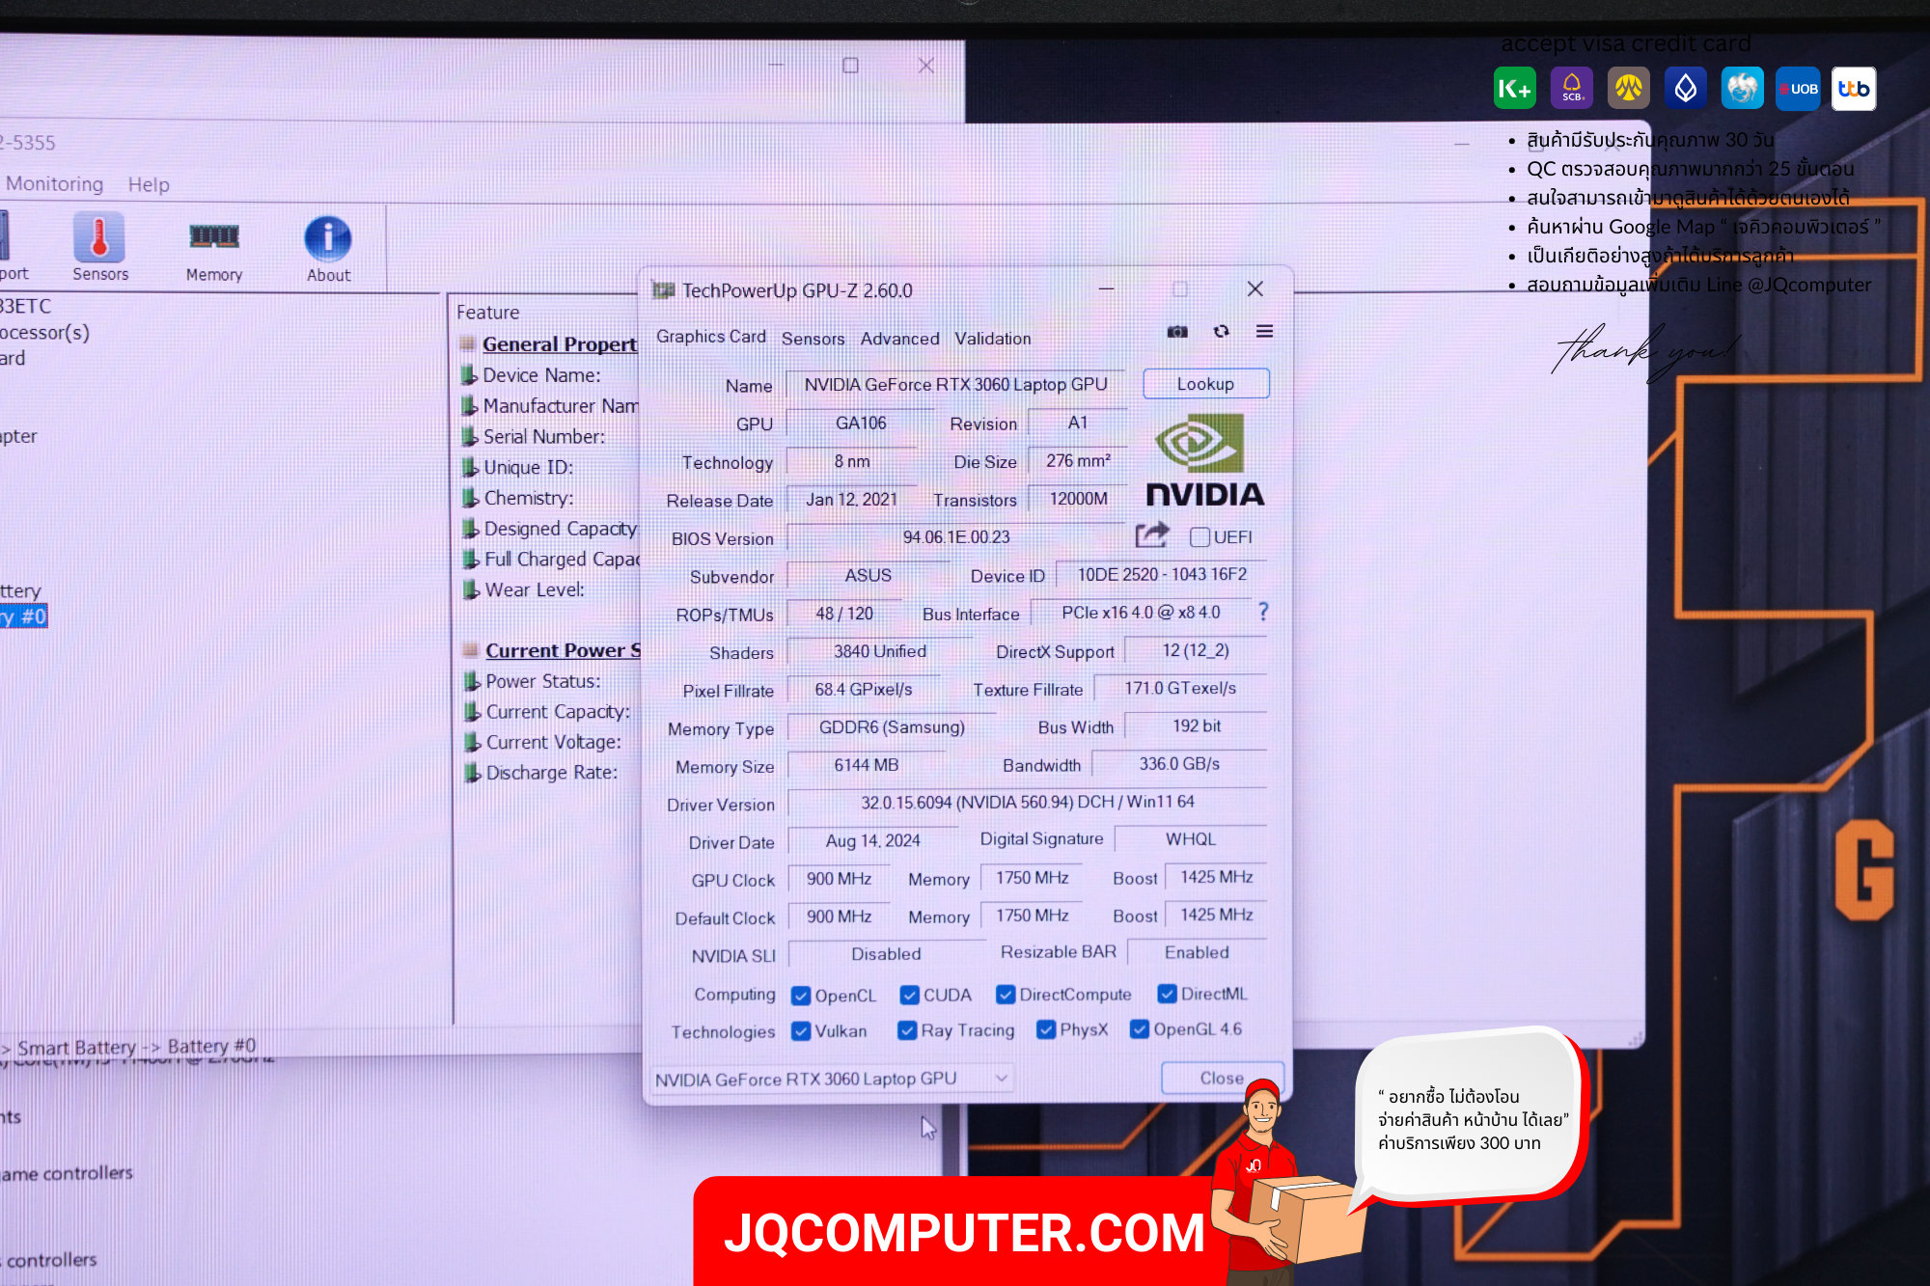This screenshot has width=1930, height=1286.
Task: Switch to the Sensors tab in GPU-Z
Action: (x=813, y=339)
